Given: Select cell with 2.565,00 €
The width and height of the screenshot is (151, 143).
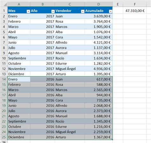Looking at the screenshot, I should (x=98, y=90).
